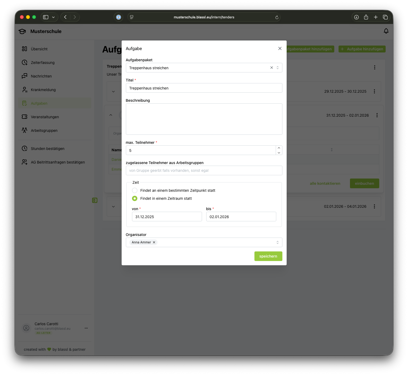This screenshot has width=408, height=375.
Task: Close the Aufgabe dialog with X
Action: [280, 48]
